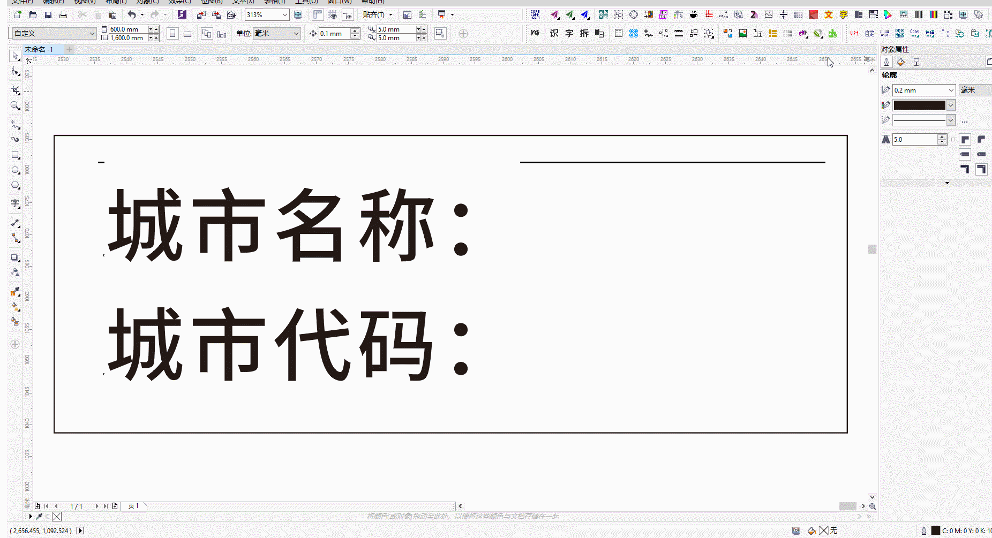The width and height of the screenshot is (992, 538).
Task: Select the Artistic Media tool
Action: pos(15,139)
